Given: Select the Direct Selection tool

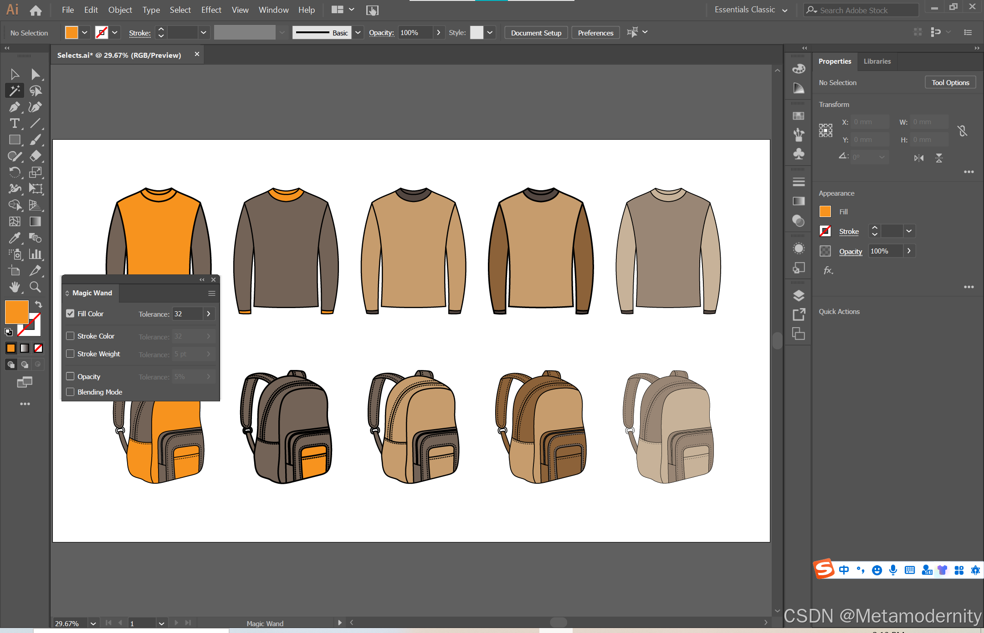Looking at the screenshot, I should (35, 74).
